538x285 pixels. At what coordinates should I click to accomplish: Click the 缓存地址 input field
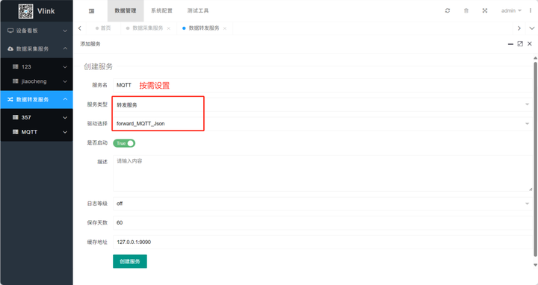(x=323, y=242)
